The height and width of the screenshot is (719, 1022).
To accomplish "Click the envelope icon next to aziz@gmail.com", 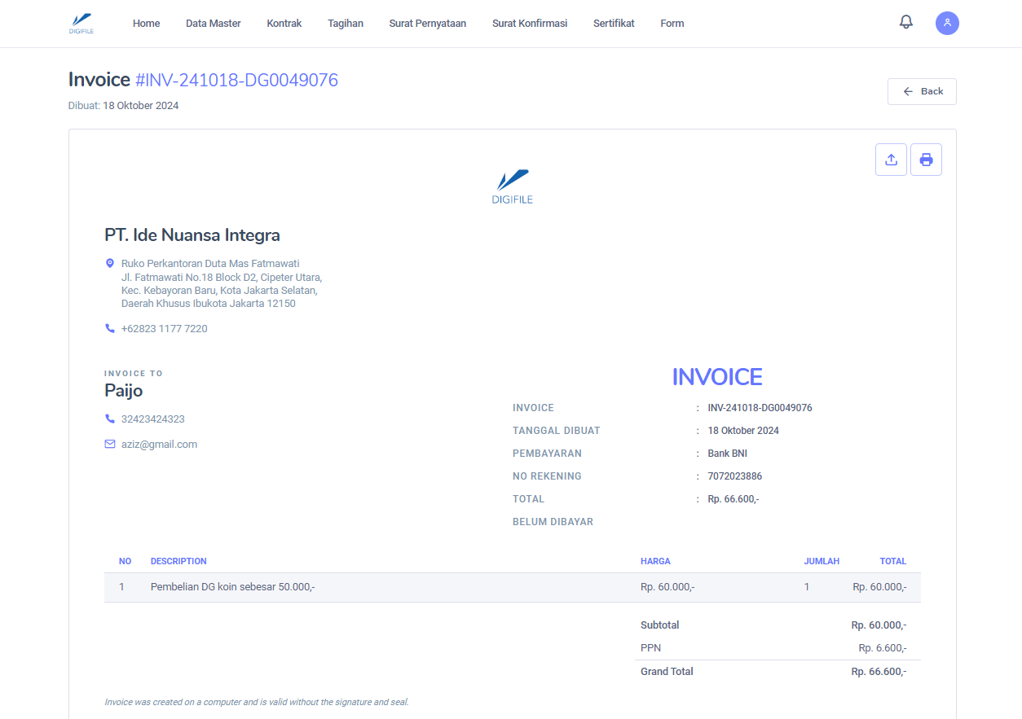I will pos(110,445).
